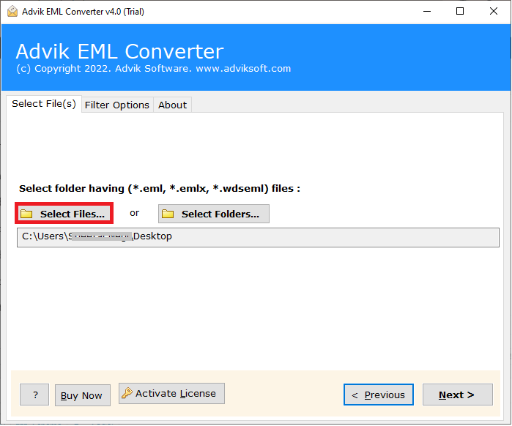
Task: Click the Advik EML Converter banner title
Action: pyautogui.click(x=119, y=51)
